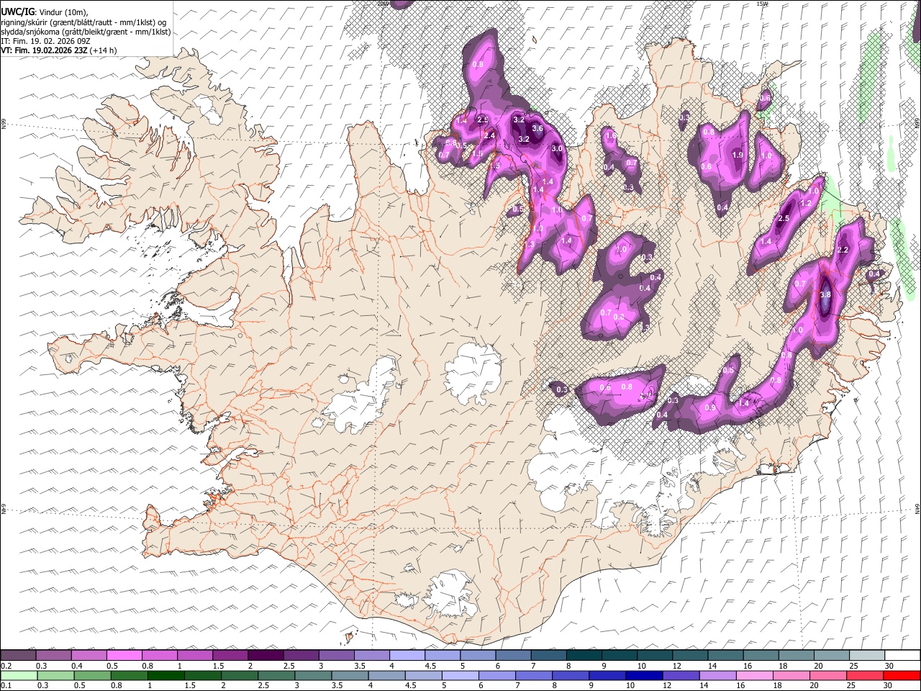Click the "0.1" label in the rain legend
Screen dimensions: 921x691
coord(5,686)
